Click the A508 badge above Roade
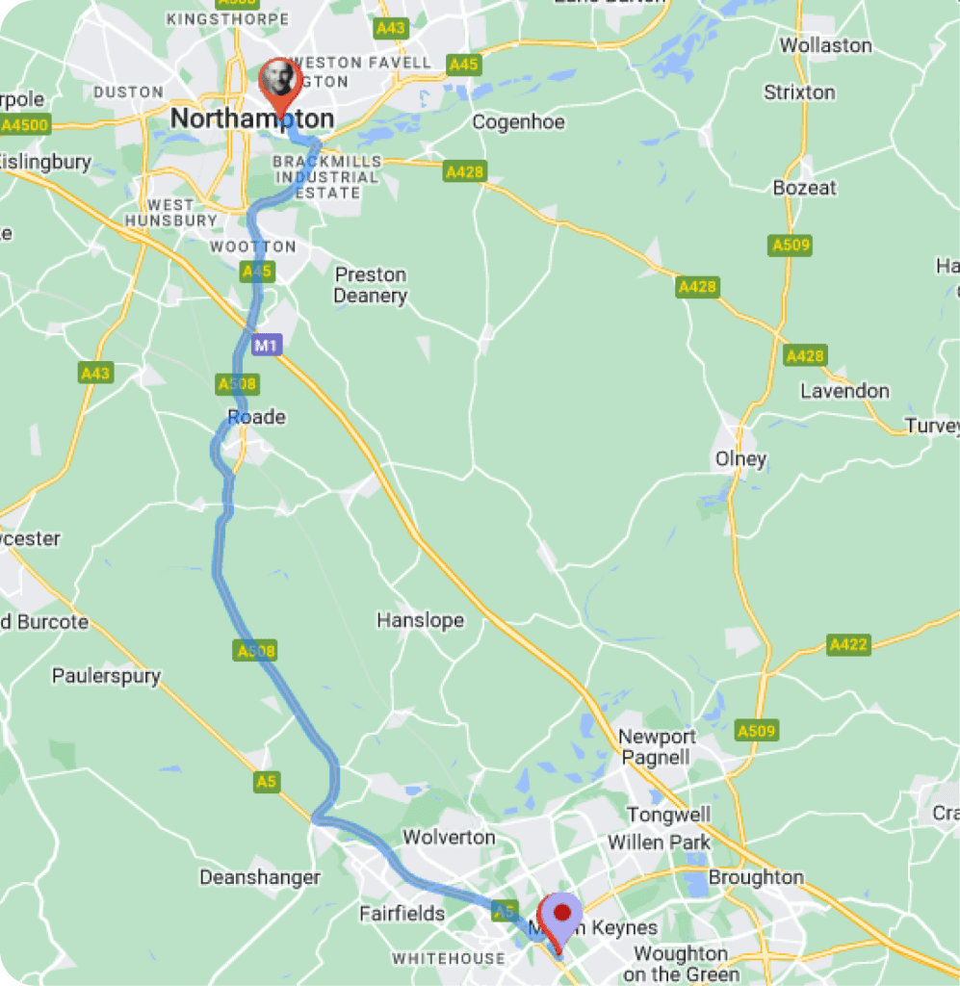The width and height of the screenshot is (960, 986). [x=237, y=383]
